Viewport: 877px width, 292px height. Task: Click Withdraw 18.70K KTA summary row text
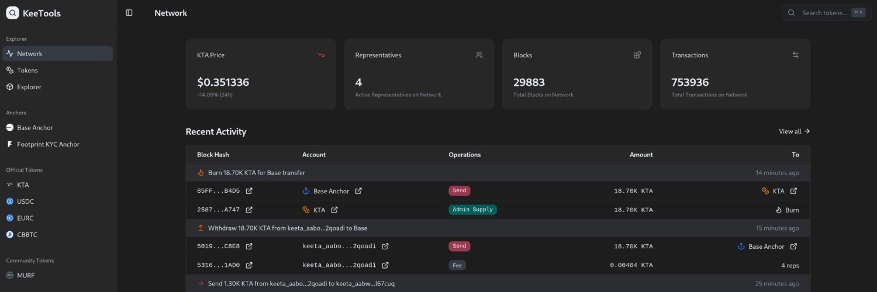point(288,228)
